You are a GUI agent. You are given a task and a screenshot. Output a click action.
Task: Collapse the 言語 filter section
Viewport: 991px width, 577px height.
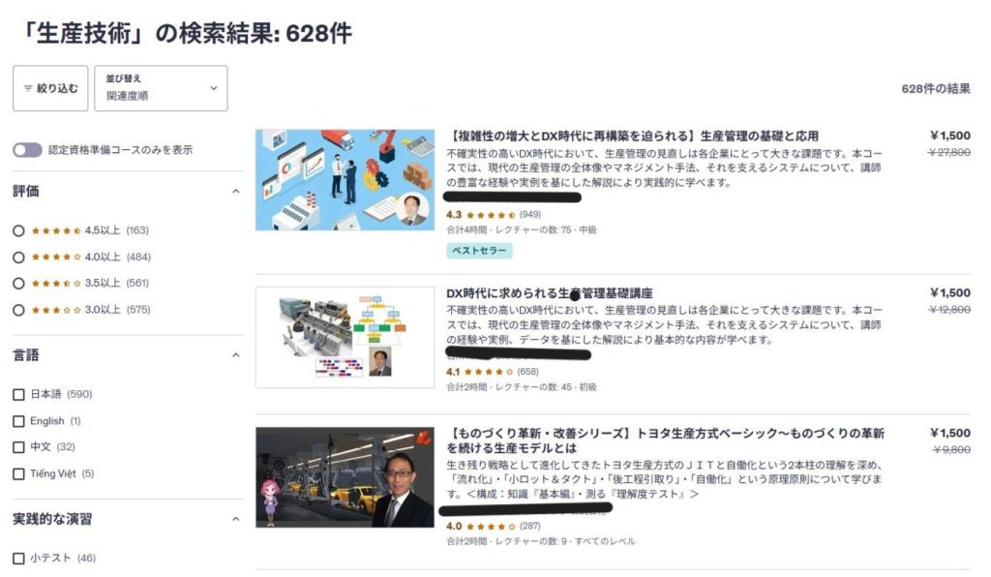click(x=236, y=355)
